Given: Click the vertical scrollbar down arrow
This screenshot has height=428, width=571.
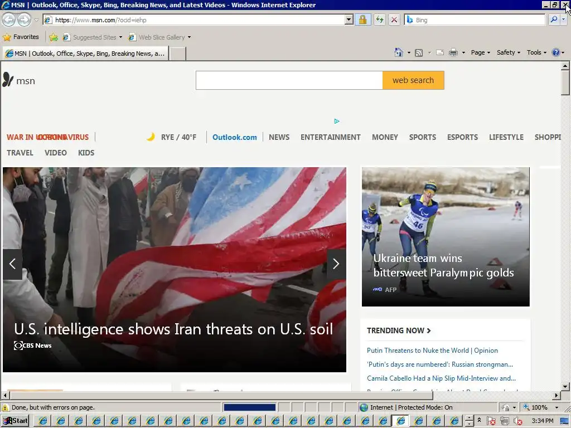Looking at the screenshot, I should tap(565, 387).
